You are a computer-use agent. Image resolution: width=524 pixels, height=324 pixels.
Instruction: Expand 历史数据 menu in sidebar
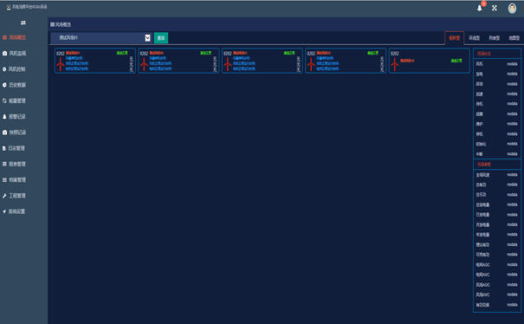coord(17,85)
